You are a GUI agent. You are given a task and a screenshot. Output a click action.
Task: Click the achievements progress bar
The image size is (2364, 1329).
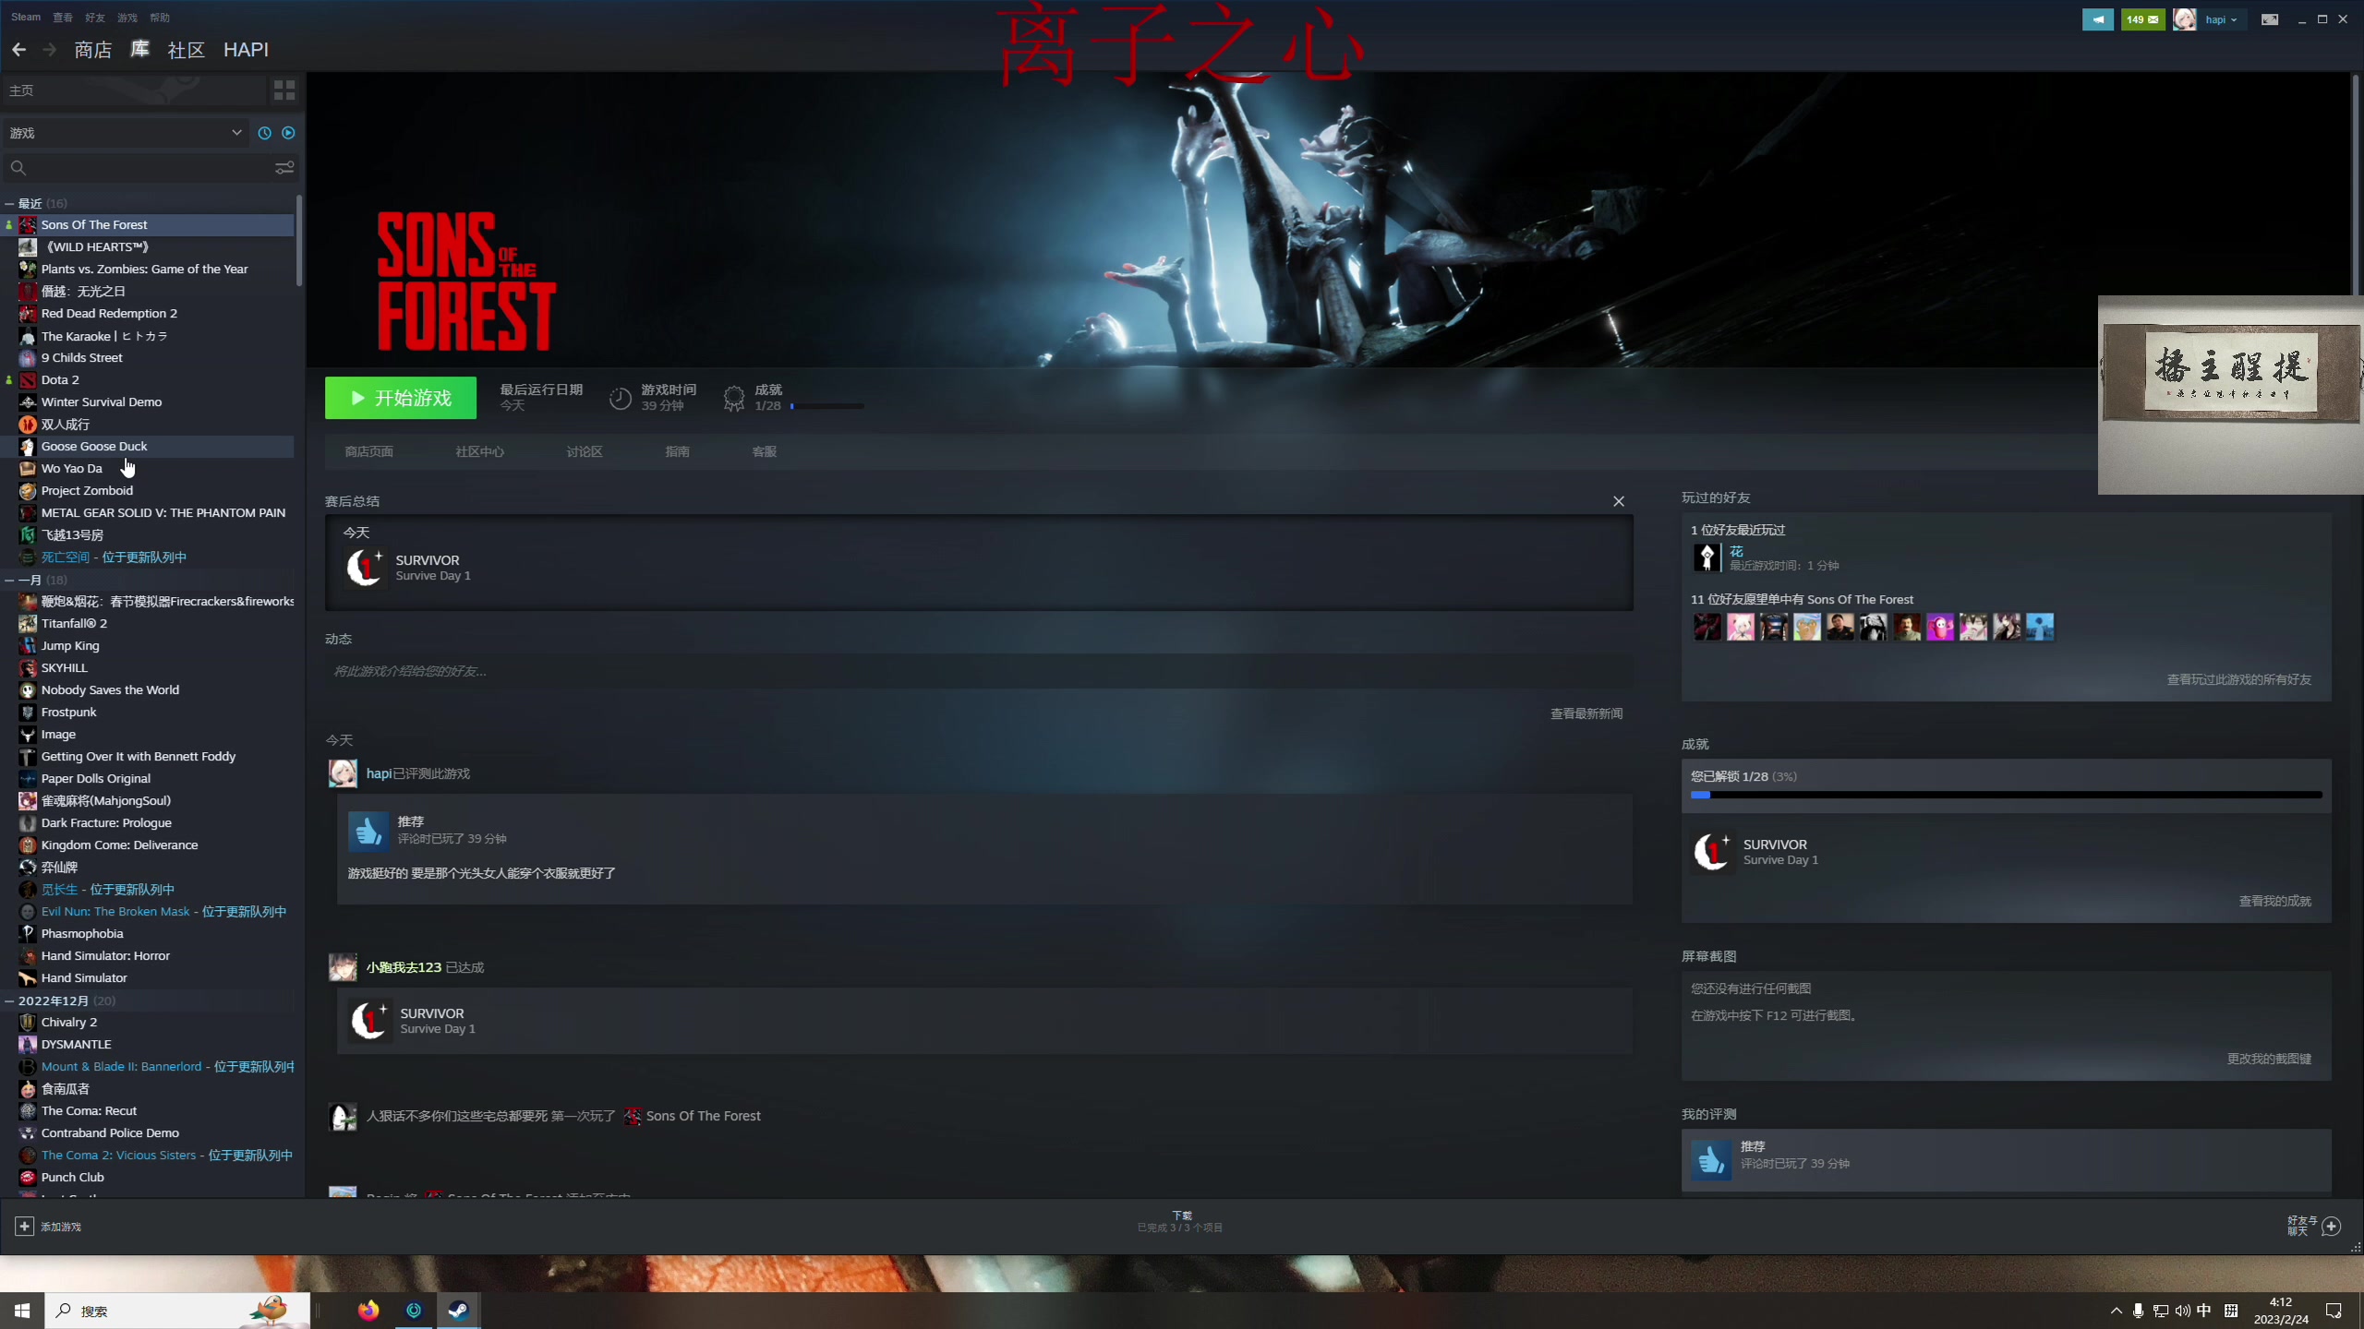[x=2006, y=795]
